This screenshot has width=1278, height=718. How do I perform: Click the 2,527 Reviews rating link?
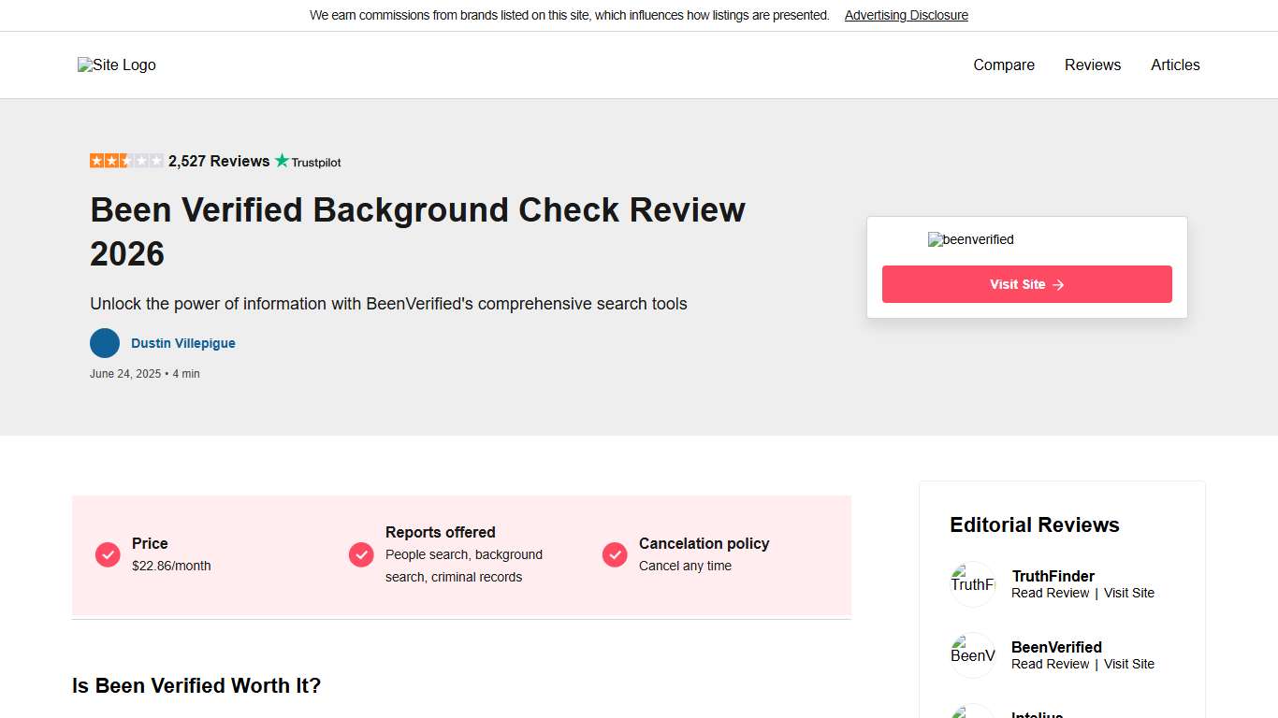(218, 161)
